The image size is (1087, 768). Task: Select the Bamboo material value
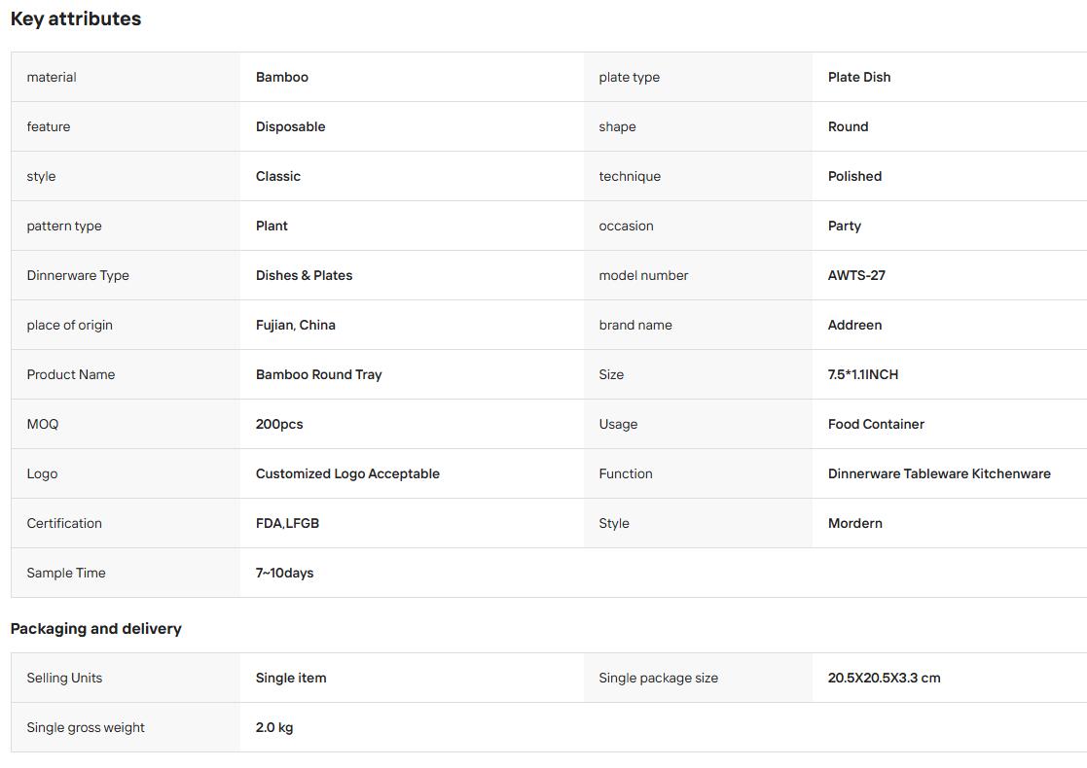click(282, 77)
